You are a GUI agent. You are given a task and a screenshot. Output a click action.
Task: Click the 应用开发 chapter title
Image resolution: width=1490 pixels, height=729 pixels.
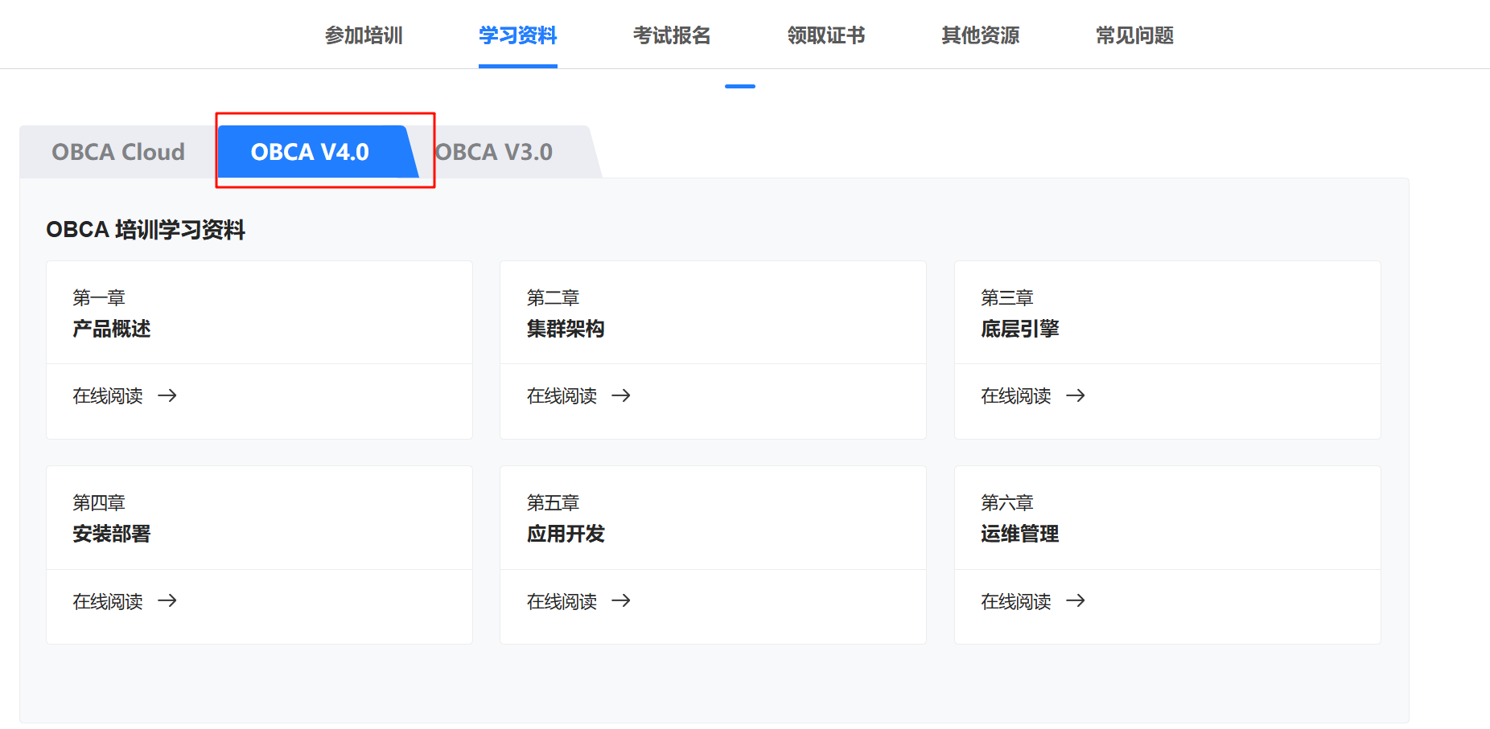[x=566, y=534]
